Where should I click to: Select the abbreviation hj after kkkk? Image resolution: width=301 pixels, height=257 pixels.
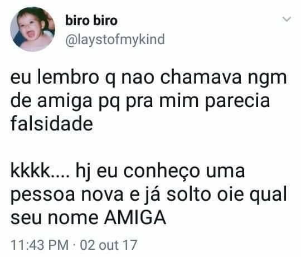pyautogui.click(x=83, y=172)
